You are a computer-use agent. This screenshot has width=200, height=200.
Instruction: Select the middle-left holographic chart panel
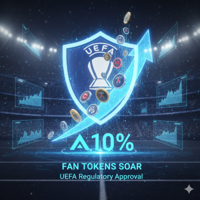(29, 93)
